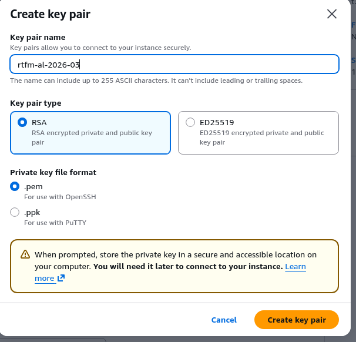Click the Create key pair dialog heading

pos(50,14)
